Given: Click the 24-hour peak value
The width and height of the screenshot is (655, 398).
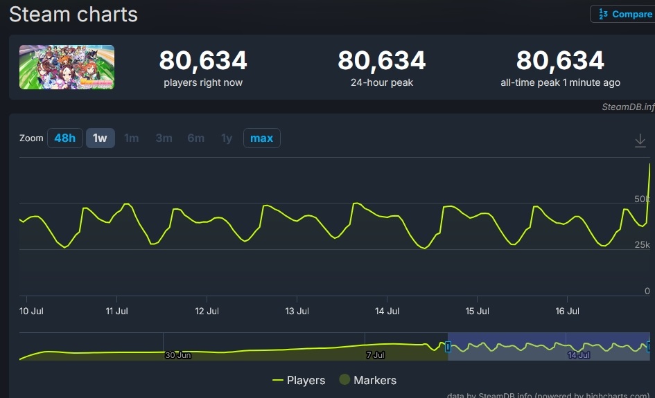Looking at the screenshot, I should pos(382,60).
